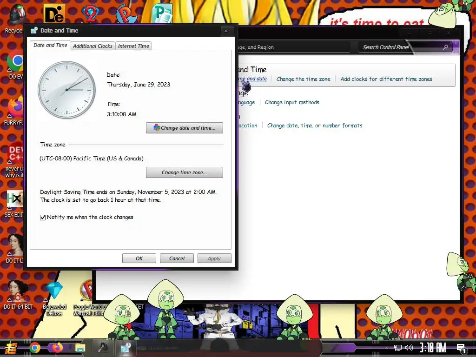Select the Publisher desktop icon

point(162,13)
